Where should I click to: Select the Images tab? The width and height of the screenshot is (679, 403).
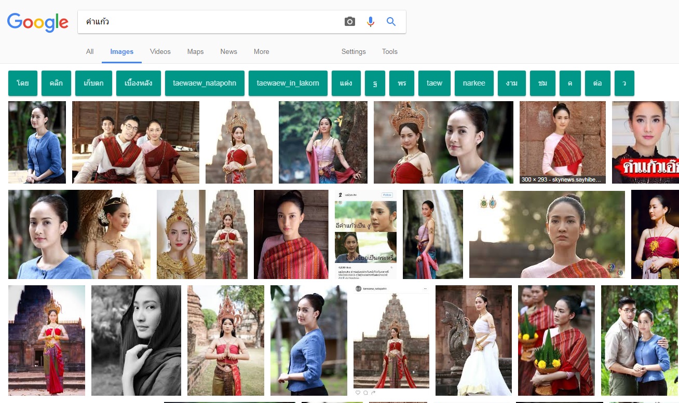122,51
